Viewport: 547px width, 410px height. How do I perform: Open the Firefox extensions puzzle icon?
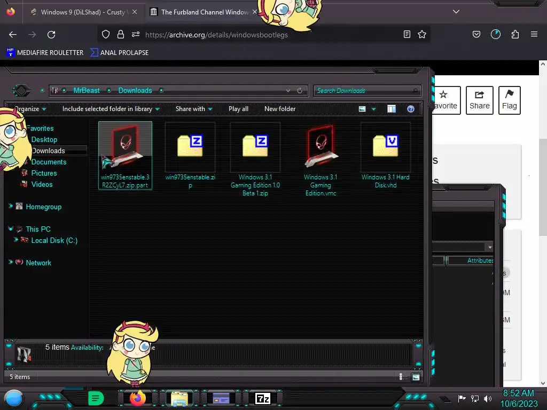point(515,34)
